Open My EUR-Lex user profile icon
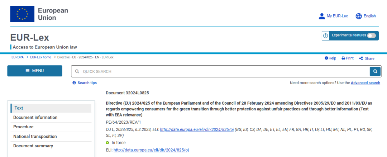387x157 pixels. point(321,16)
